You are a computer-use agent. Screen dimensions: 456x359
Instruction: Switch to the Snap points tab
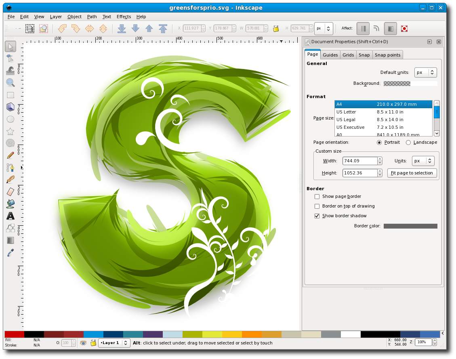tap(387, 55)
